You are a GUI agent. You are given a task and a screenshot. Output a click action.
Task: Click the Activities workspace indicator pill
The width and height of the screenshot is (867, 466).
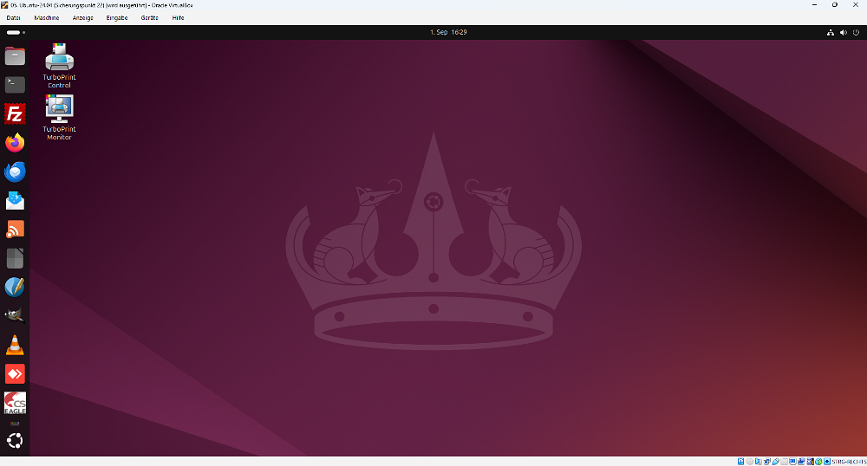(14, 32)
